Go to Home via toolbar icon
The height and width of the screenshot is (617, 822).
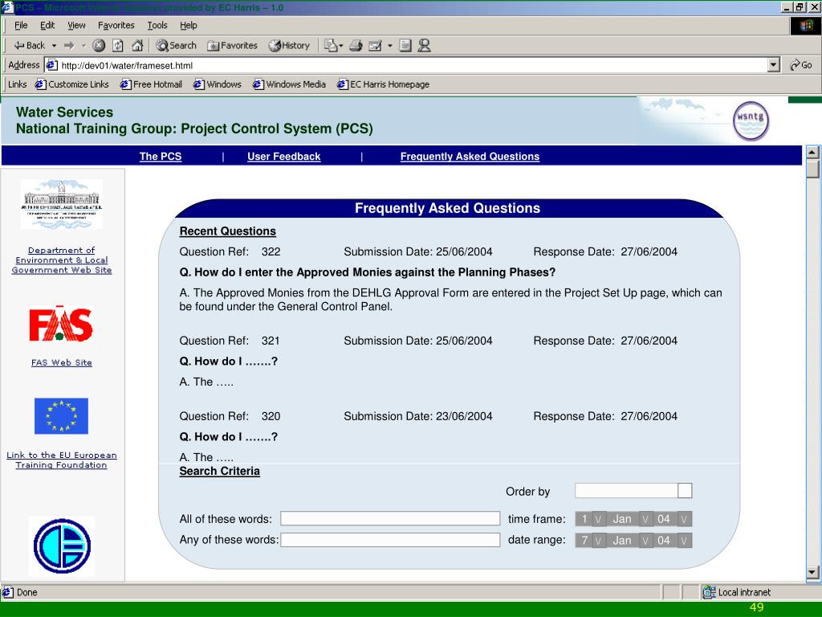[x=137, y=46]
